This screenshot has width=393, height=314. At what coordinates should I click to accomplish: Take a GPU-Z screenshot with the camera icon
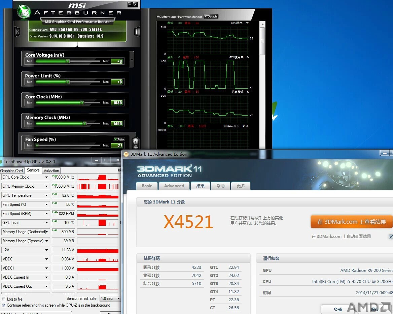click(119, 170)
